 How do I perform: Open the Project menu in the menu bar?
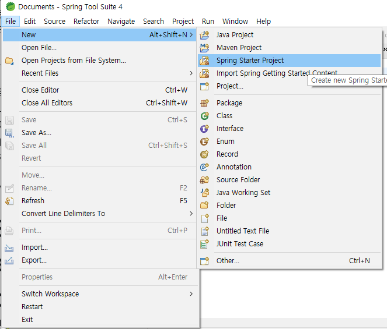click(x=183, y=22)
